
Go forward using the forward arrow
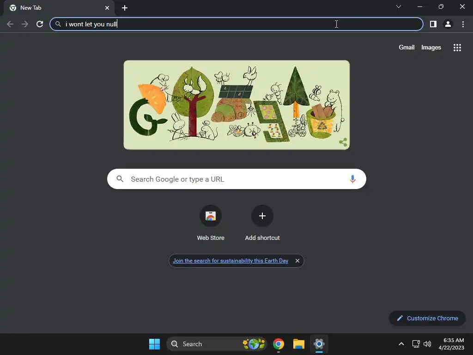(25, 24)
